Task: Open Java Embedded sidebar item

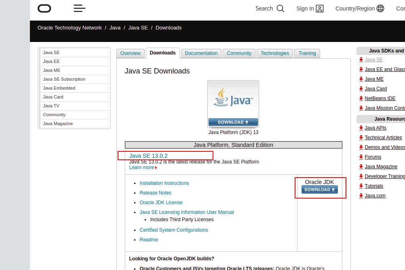Action: coord(75,88)
